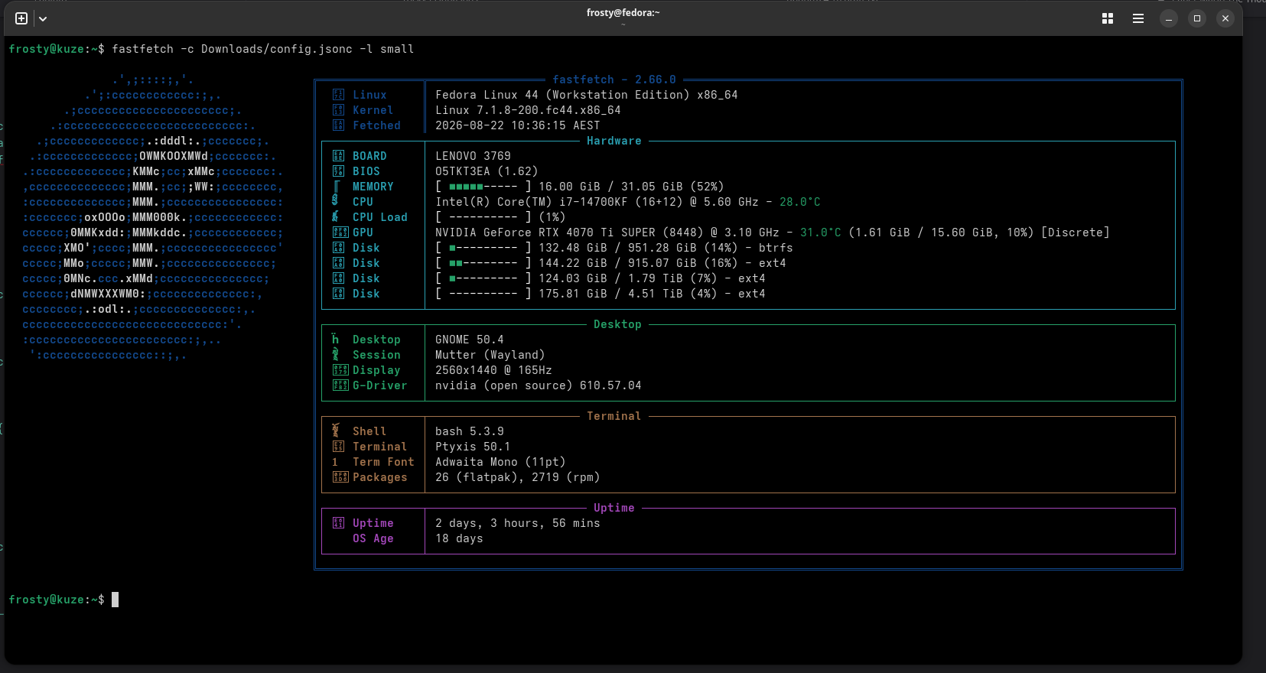Click the CPU Load row icon
1266x673 pixels.
(335, 216)
